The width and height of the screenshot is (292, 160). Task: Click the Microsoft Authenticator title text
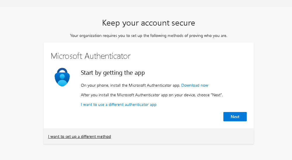[x=91, y=56]
